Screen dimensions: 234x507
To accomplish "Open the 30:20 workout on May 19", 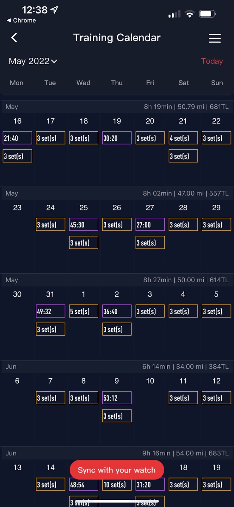I will [117, 138].
